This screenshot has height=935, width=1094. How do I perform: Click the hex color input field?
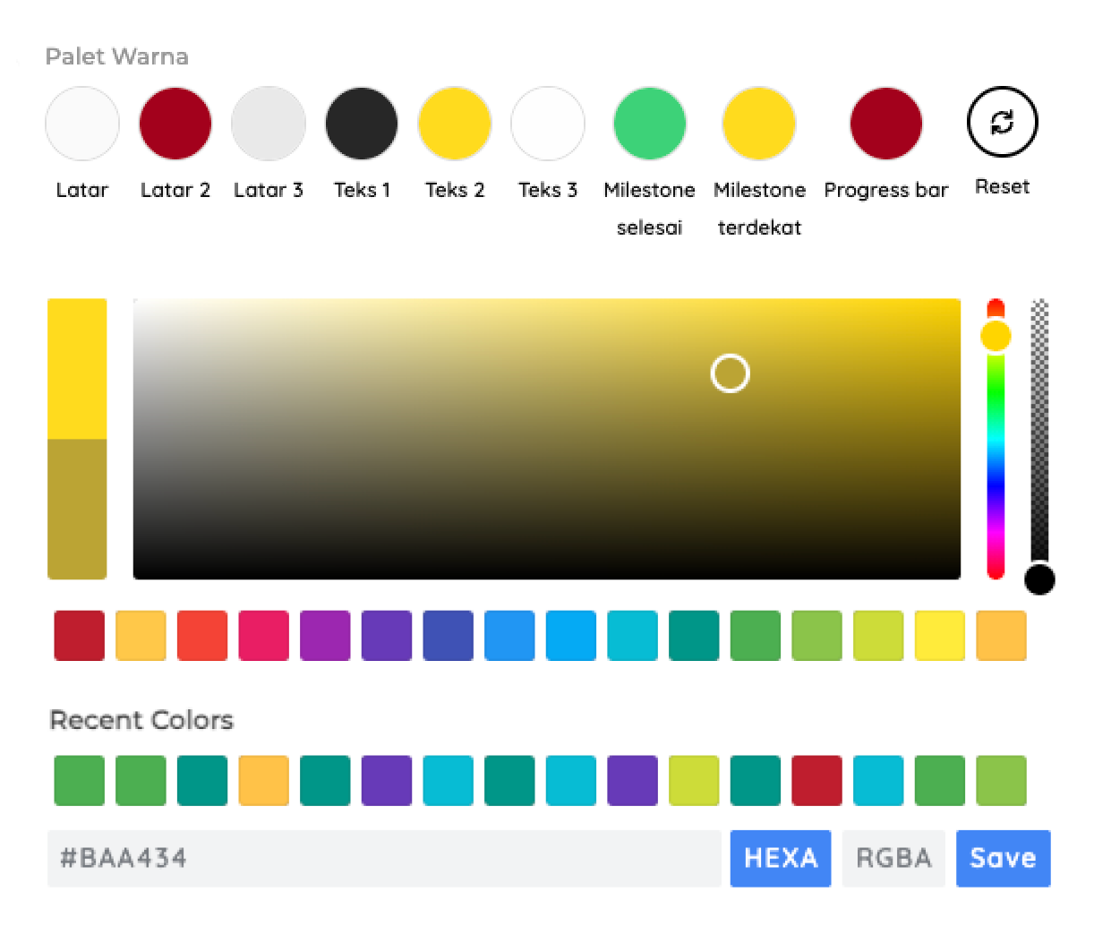383,858
